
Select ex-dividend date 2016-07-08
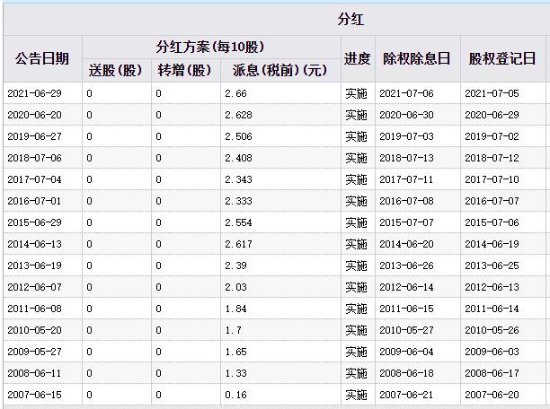tap(406, 201)
